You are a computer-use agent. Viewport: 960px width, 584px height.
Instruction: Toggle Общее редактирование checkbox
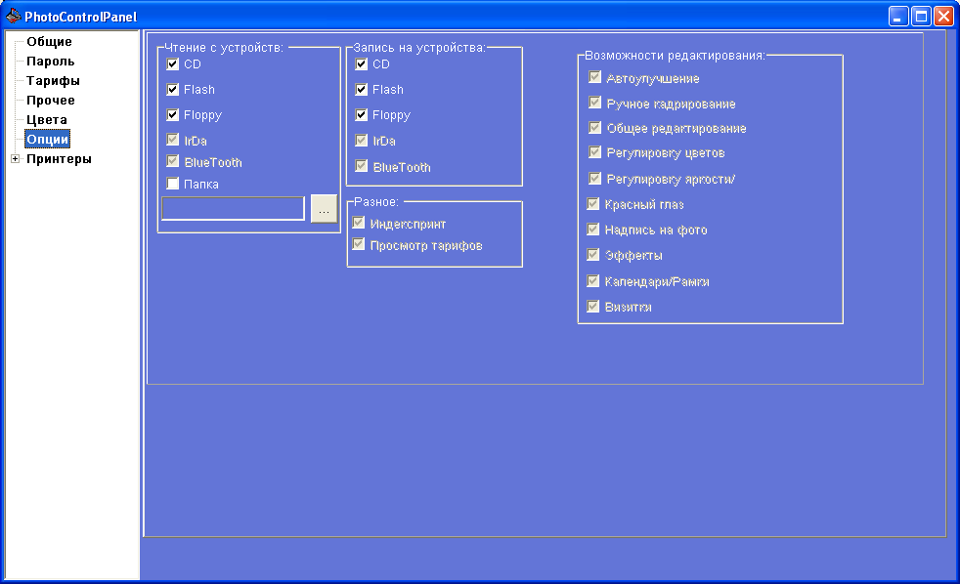point(594,127)
